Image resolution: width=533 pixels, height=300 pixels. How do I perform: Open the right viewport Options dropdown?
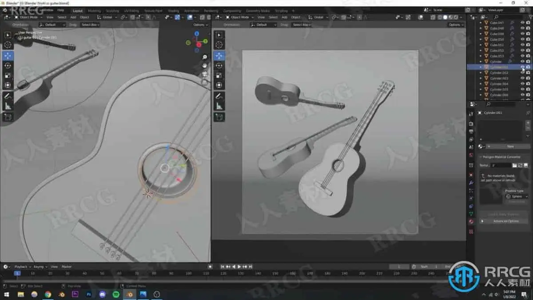tap(455, 25)
